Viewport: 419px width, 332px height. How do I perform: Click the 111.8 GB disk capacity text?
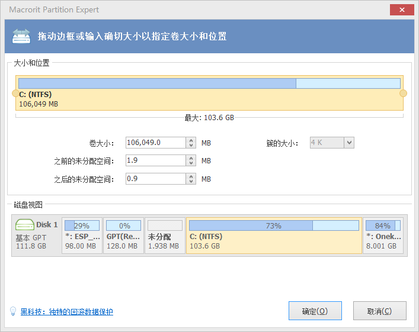(x=31, y=246)
